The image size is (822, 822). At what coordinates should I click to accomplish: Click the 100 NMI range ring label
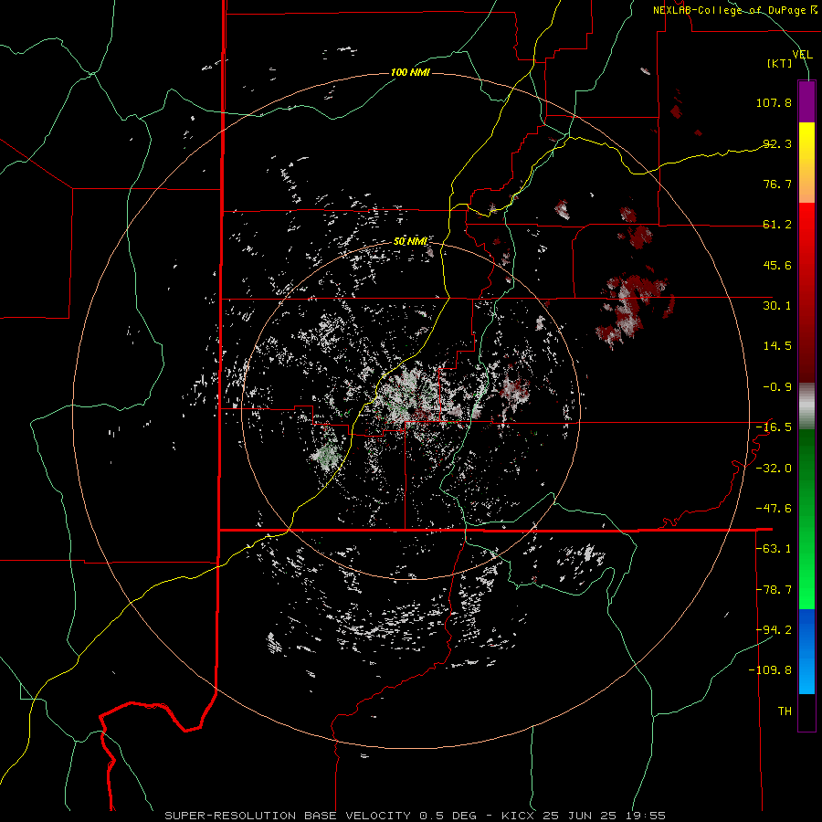410,72
